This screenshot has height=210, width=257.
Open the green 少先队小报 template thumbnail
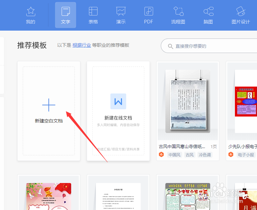click(188, 196)
